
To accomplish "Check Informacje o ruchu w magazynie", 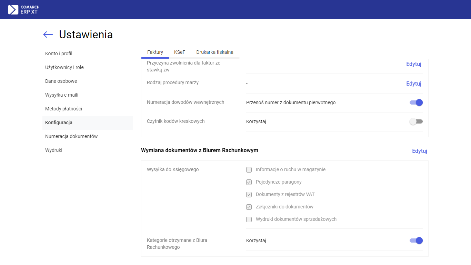I will (249, 170).
